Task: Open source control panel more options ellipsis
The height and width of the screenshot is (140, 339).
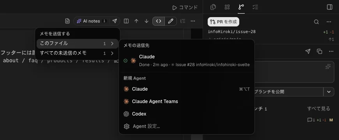Action: tap(329, 22)
